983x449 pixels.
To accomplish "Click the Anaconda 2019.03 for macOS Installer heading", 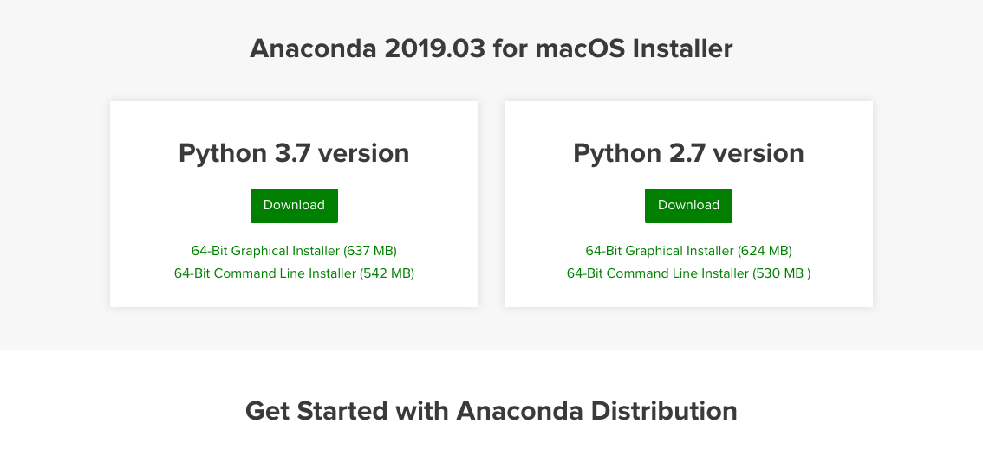I will [x=491, y=48].
